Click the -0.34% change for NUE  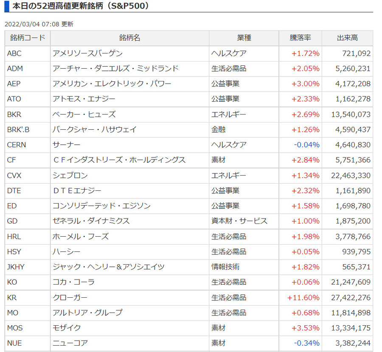(307, 343)
